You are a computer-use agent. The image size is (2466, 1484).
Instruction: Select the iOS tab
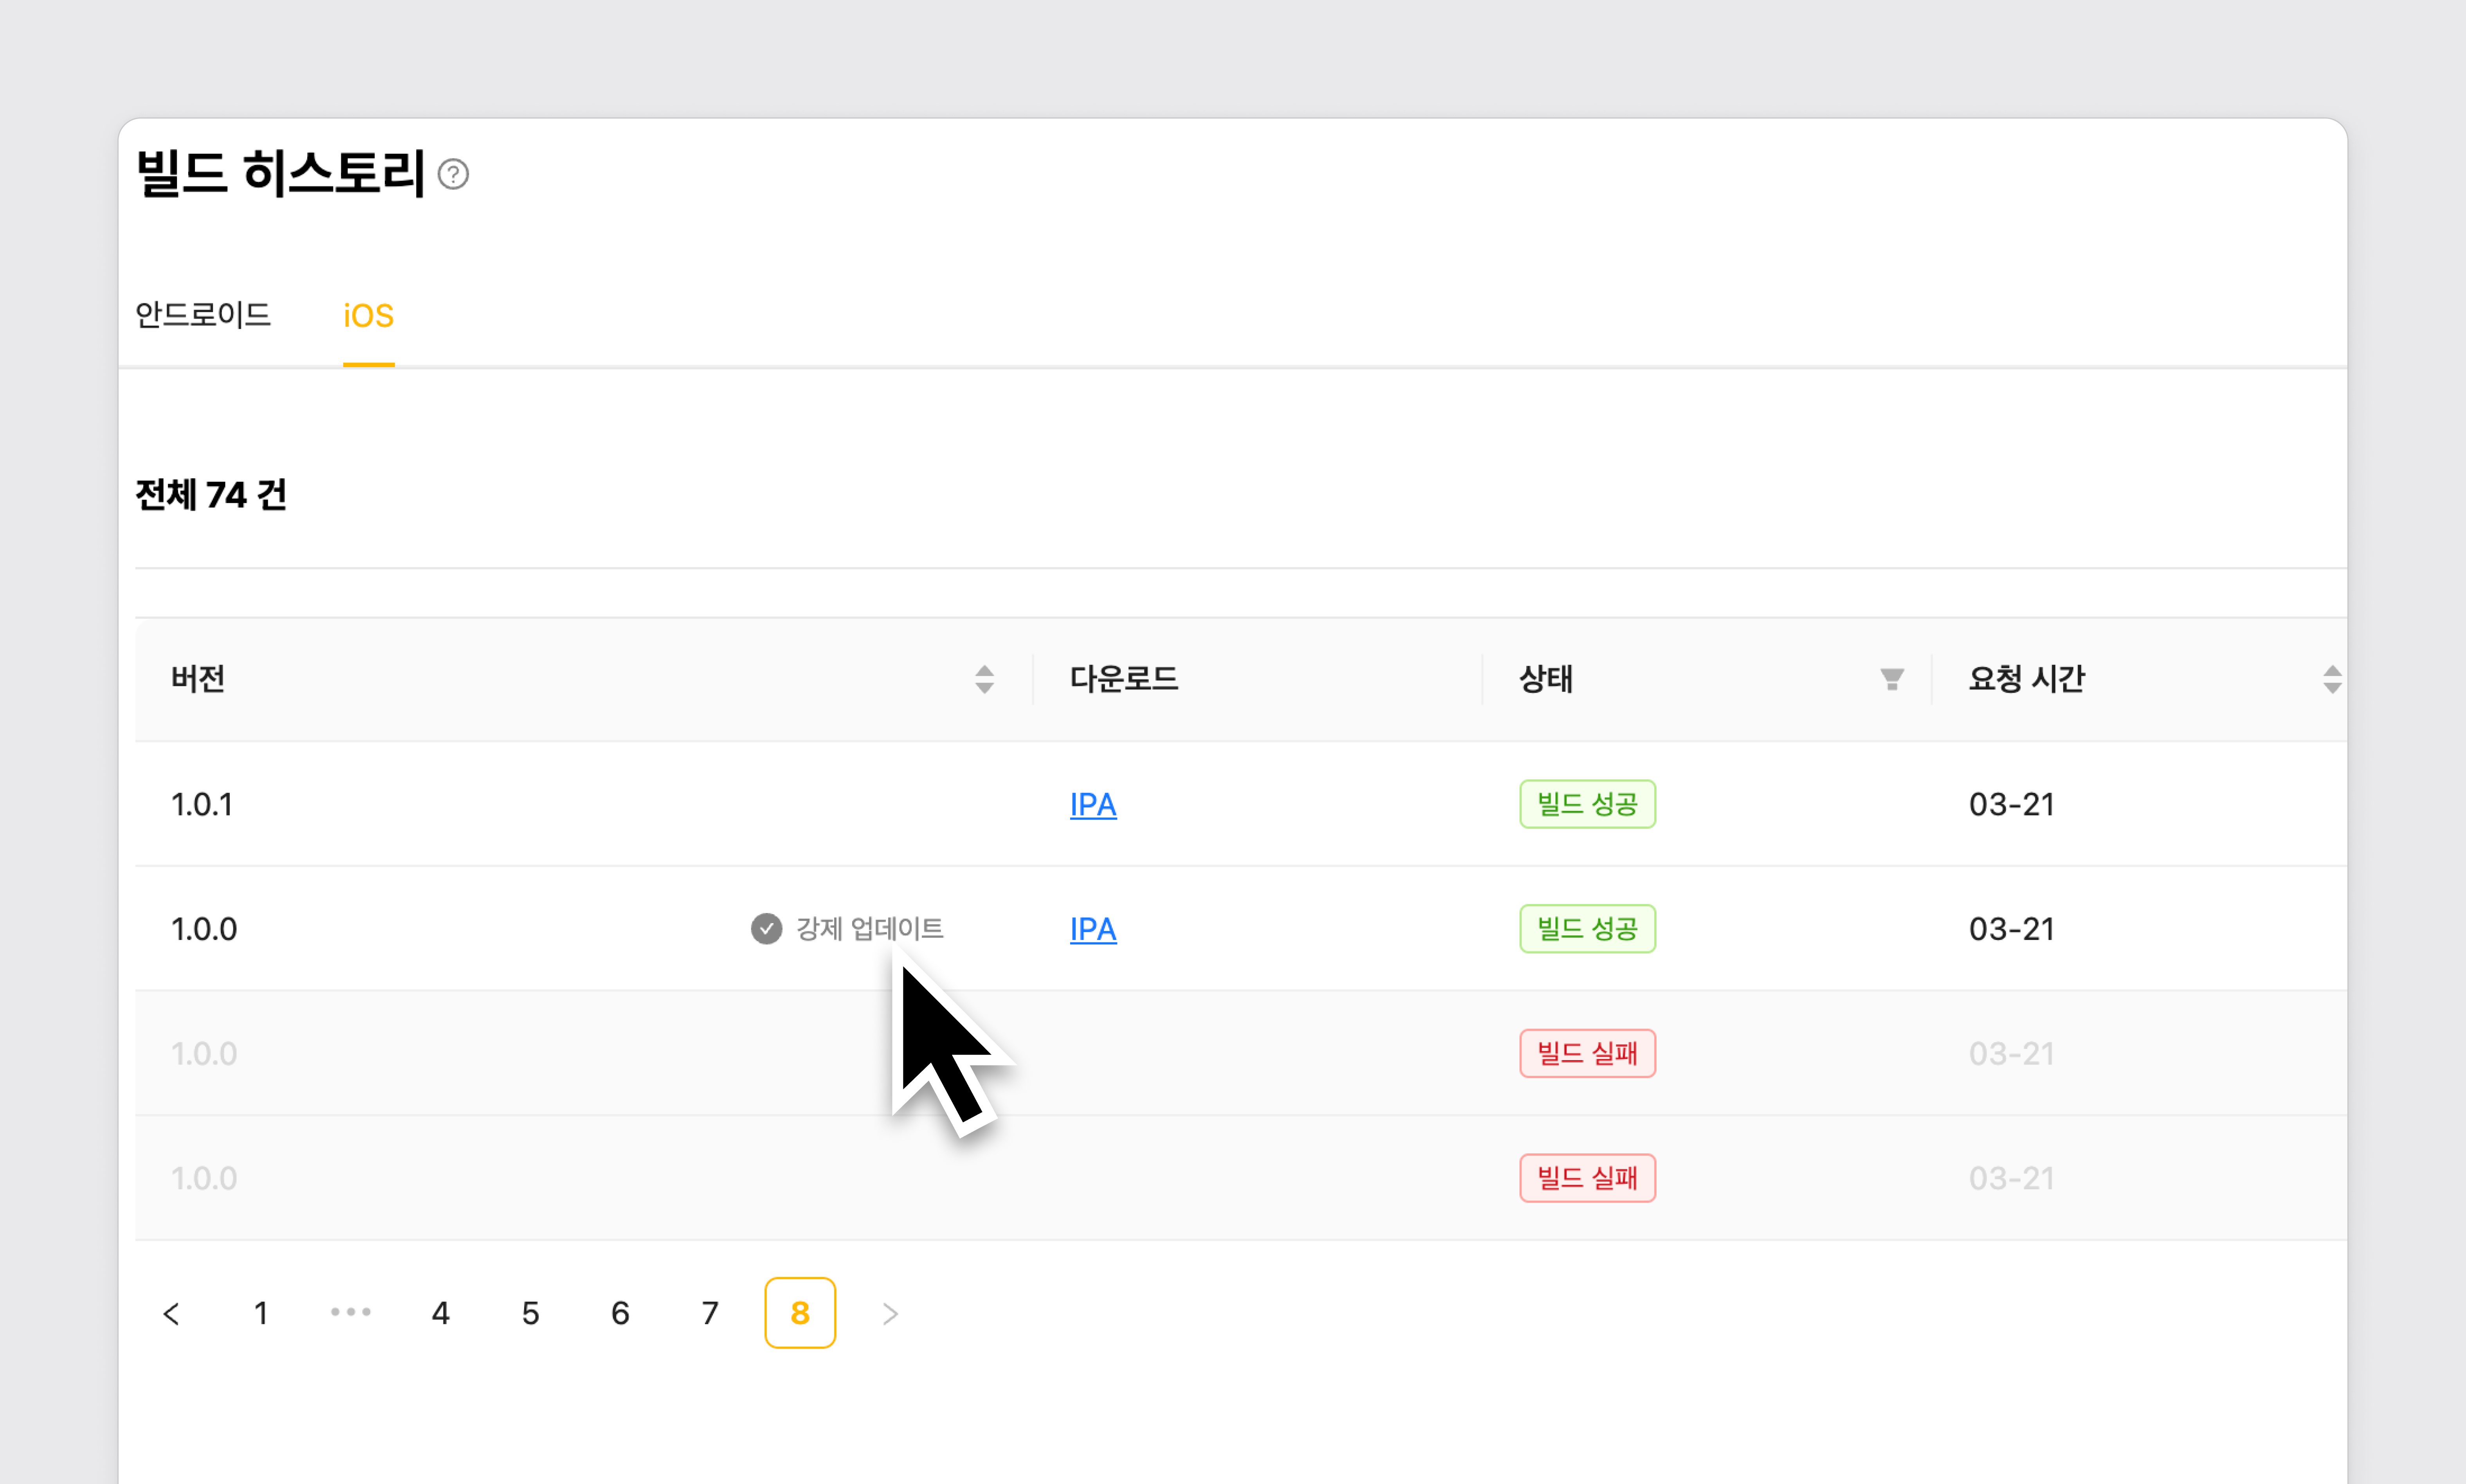(x=368, y=315)
